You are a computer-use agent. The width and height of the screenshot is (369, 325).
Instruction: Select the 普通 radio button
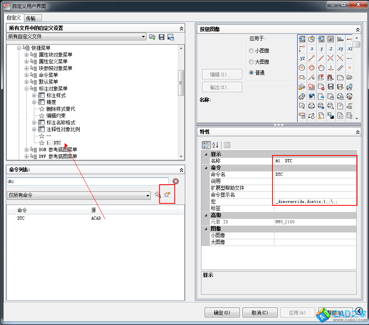pos(251,73)
